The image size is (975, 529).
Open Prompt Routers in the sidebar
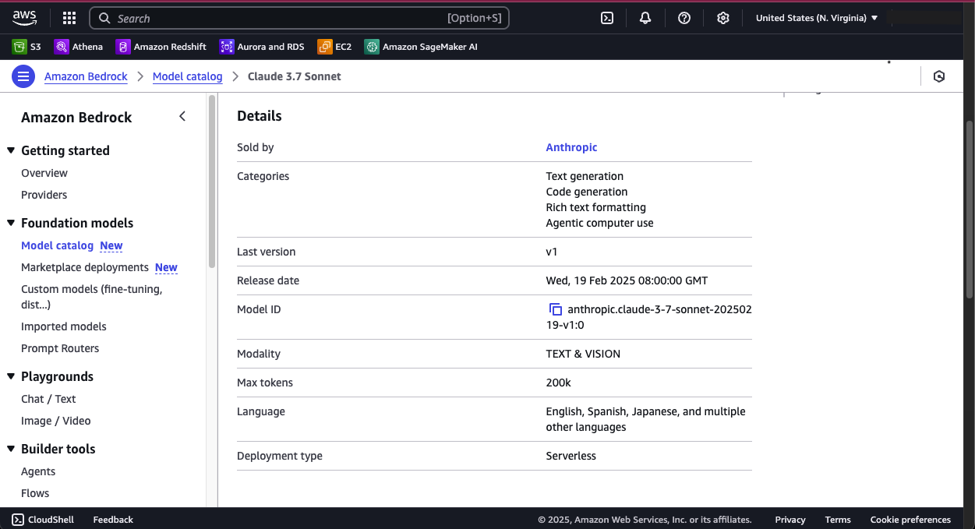pos(60,348)
